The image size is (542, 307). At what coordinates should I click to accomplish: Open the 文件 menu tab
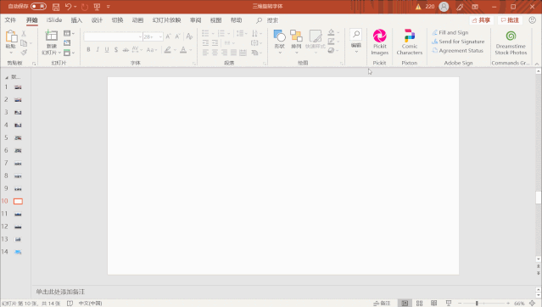point(10,20)
